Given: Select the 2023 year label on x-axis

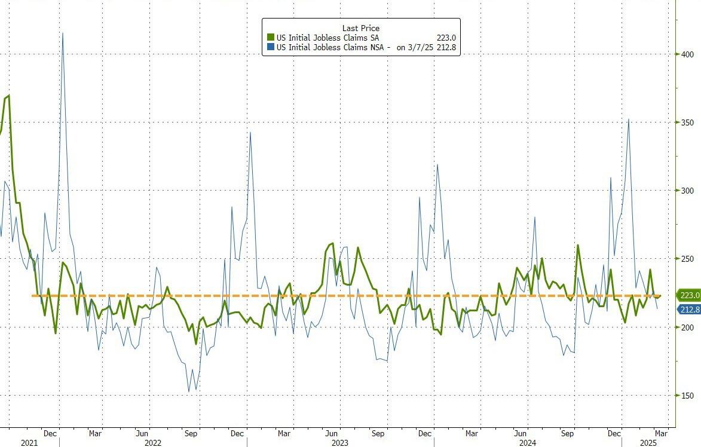Looking at the screenshot, I should click(339, 442).
